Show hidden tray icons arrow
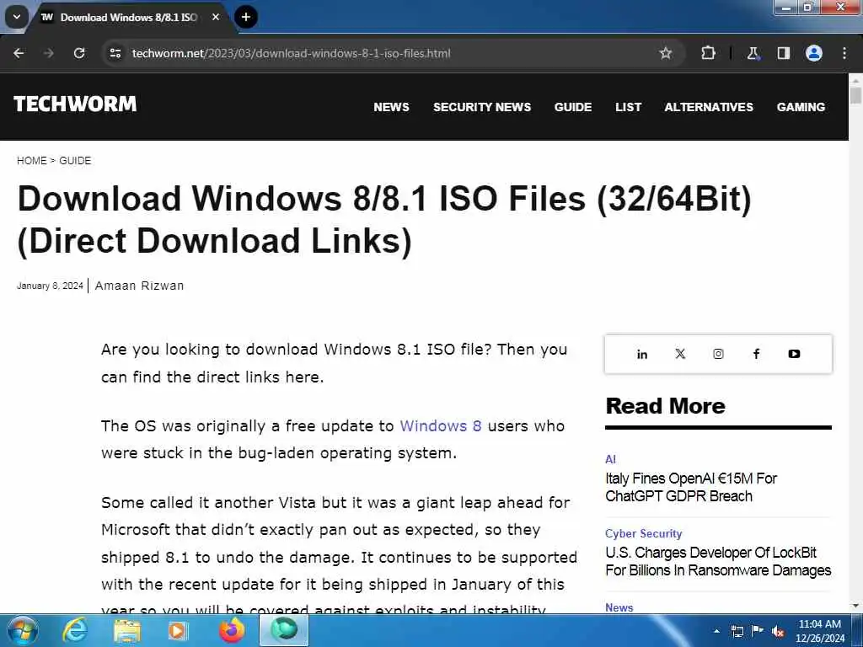Image resolution: width=863 pixels, height=647 pixels. coord(716,631)
